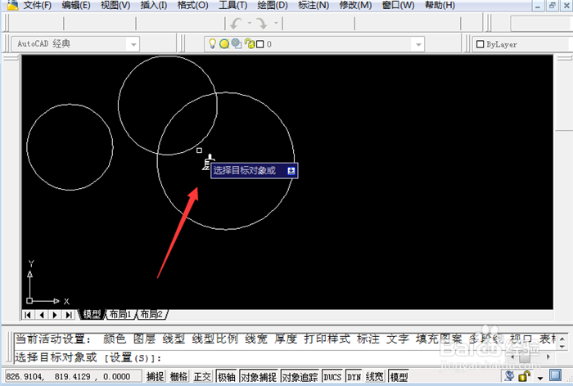The height and width of the screenshot is (386, 573).
Task: Open the 窗口(W) menu
Action: [398, 5]
